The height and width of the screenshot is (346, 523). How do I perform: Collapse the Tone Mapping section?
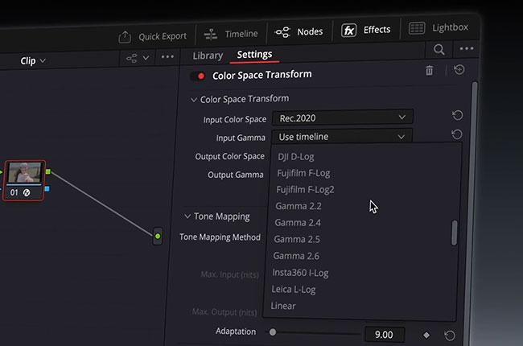(187, 216)
